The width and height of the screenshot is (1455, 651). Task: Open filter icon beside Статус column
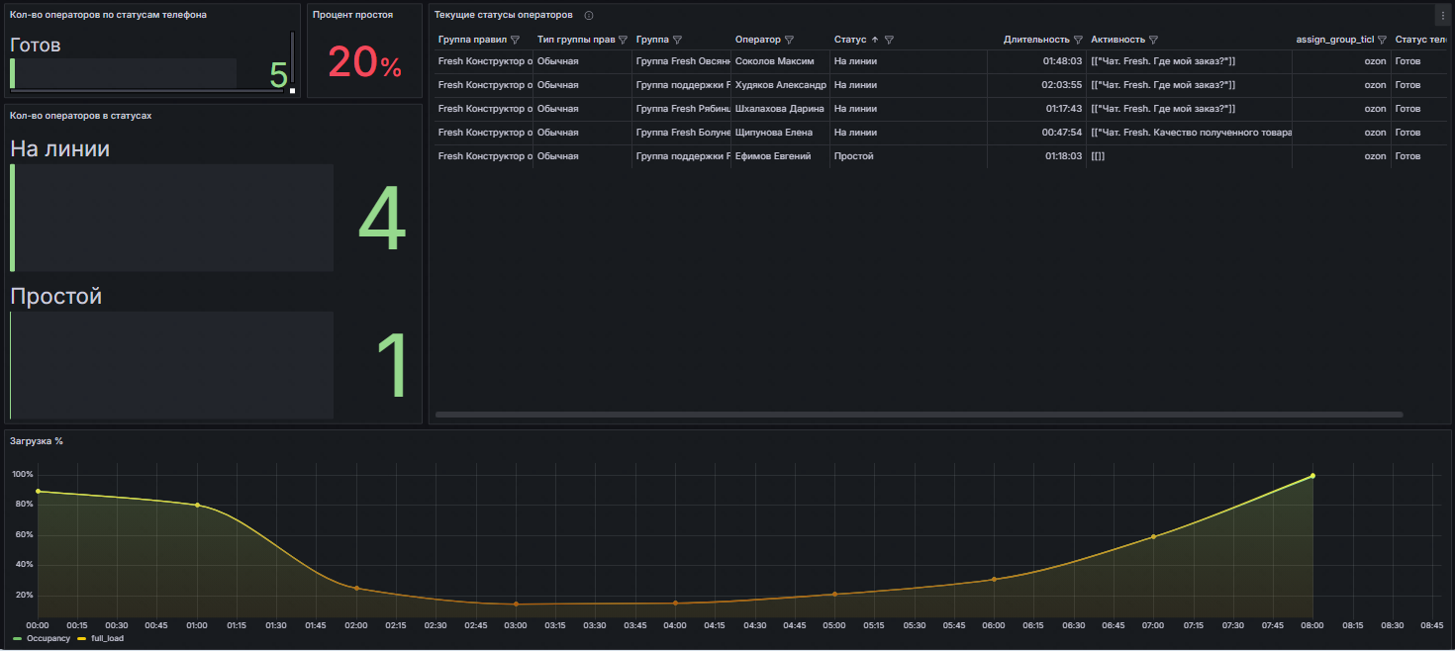pyautogui.click(x=889, y=41)
